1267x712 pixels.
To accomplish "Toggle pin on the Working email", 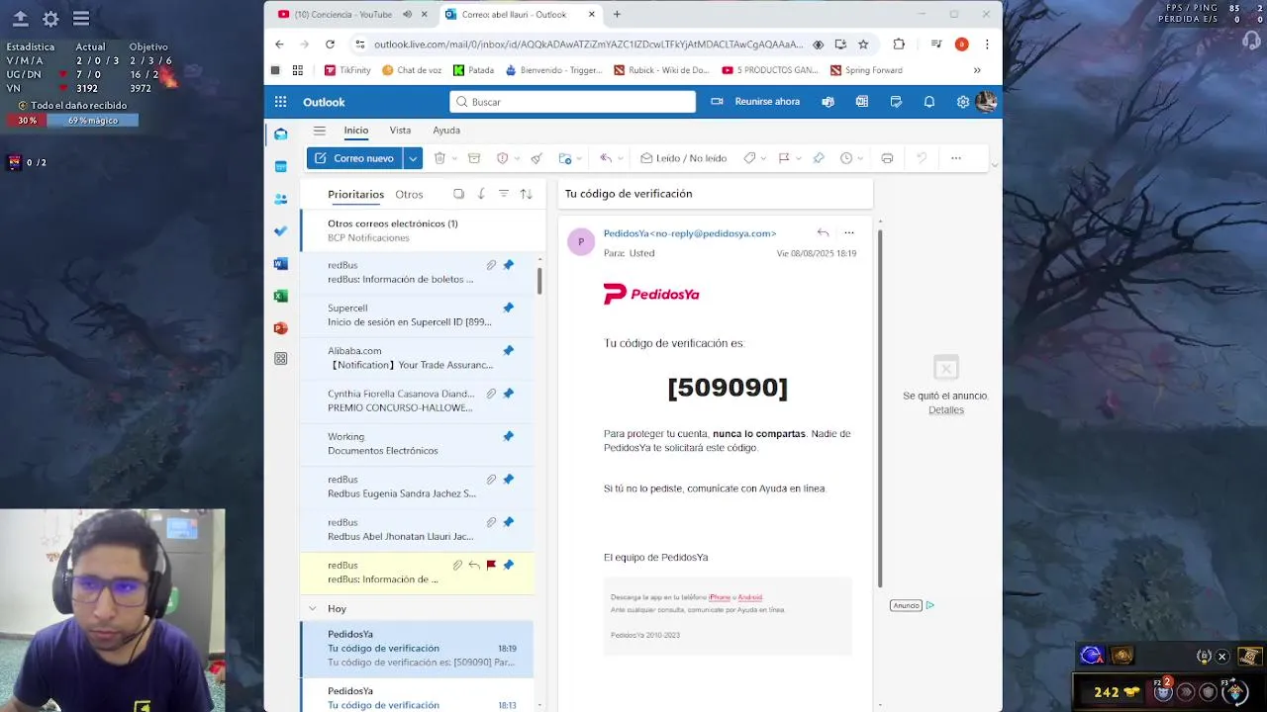I will click(508, 436).
